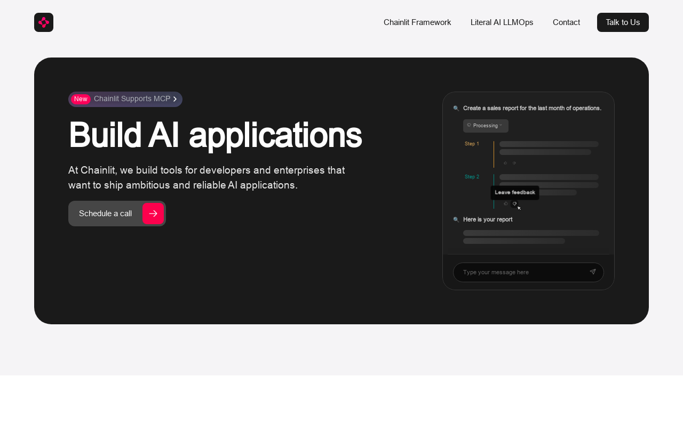Click the pink arrow icon on Schedule a call
The width and height of the screenshot is (683, 426).
point(153,214)
